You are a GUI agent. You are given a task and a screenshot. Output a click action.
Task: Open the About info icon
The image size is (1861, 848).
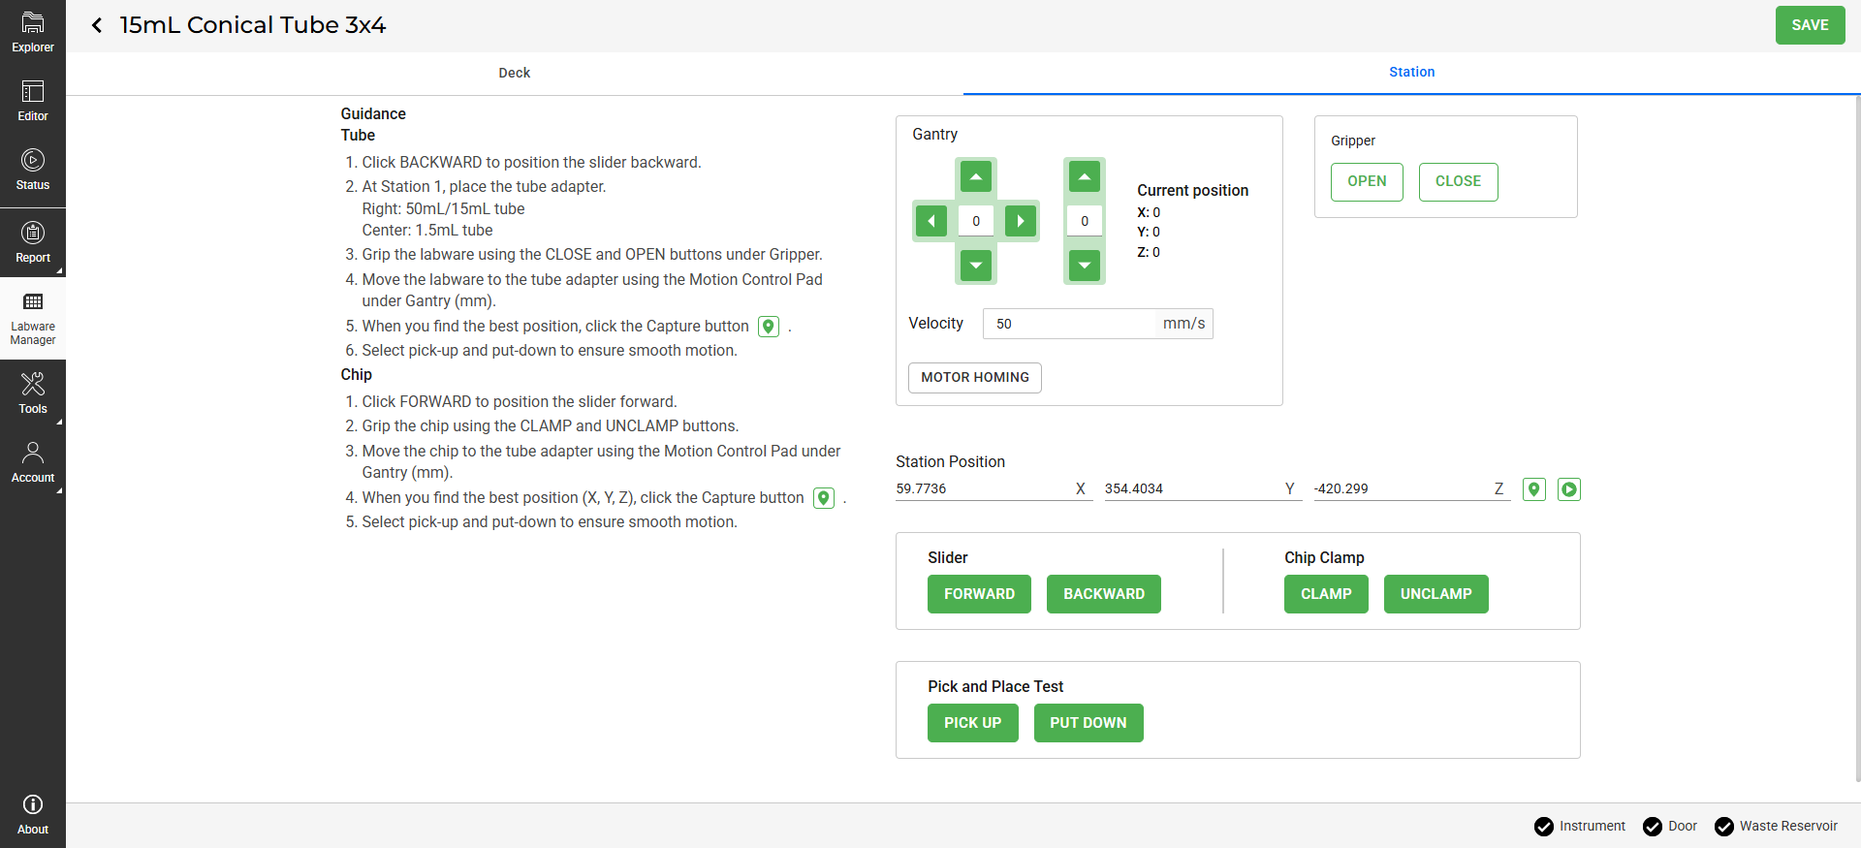[x=33, y=814]
